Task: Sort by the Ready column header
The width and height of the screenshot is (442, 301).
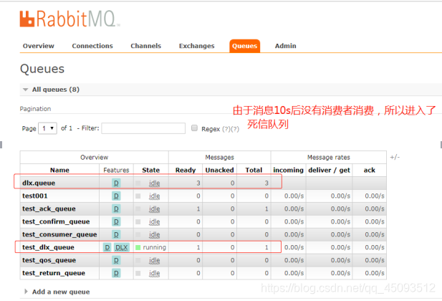Action: (186, 170)
